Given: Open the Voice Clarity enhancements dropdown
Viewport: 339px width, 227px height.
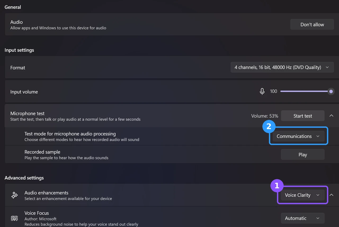Looking at the screenshot, I should pos(302,195).
